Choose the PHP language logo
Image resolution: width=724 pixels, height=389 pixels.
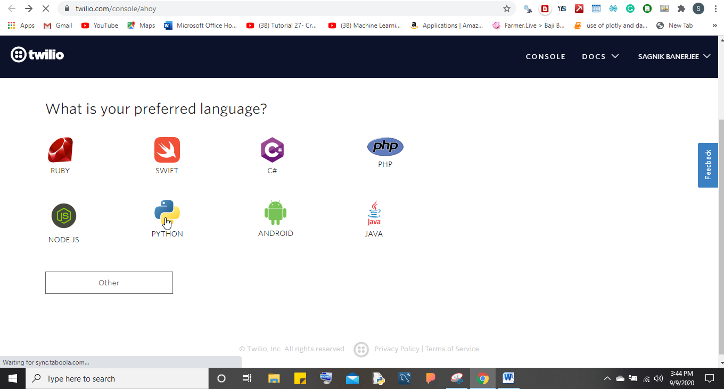[x=385, y=146]
